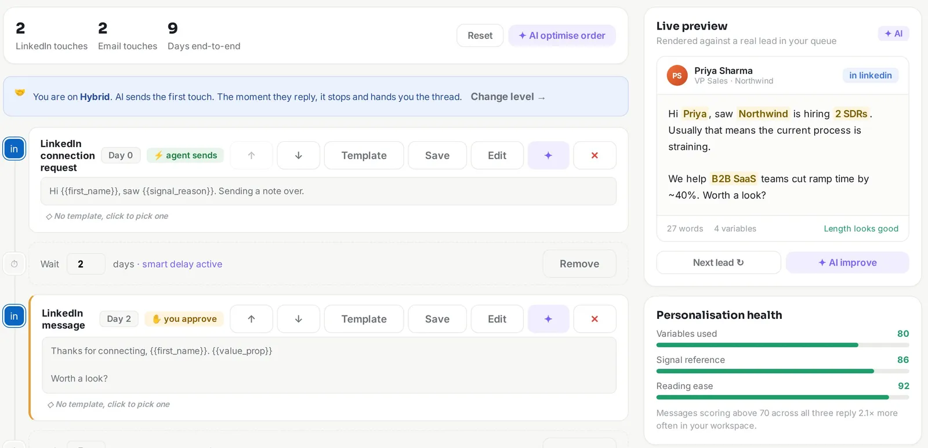
Task: Open Template for LinkedIn message step
Action: 364,319
